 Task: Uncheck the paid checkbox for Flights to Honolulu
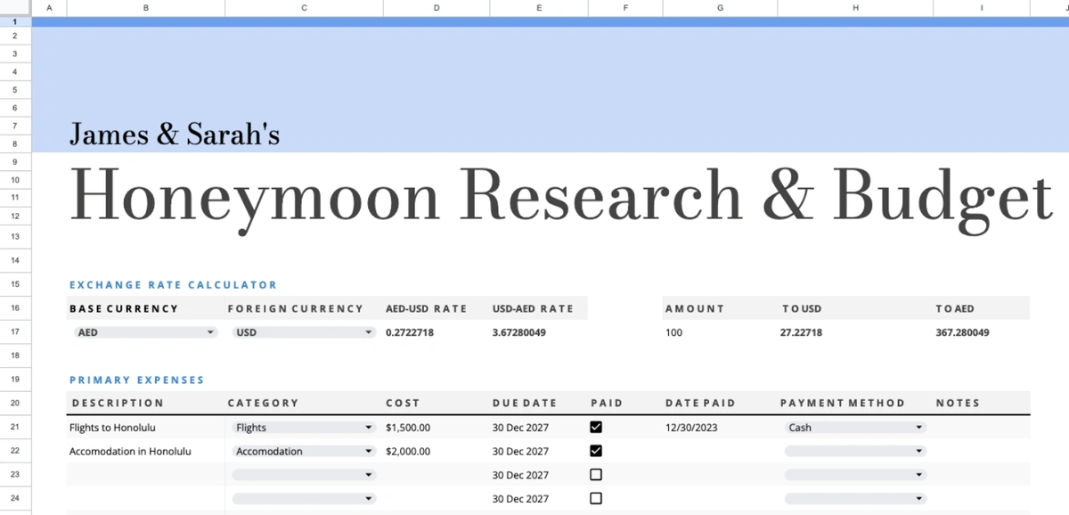click(x=595, y=426)
